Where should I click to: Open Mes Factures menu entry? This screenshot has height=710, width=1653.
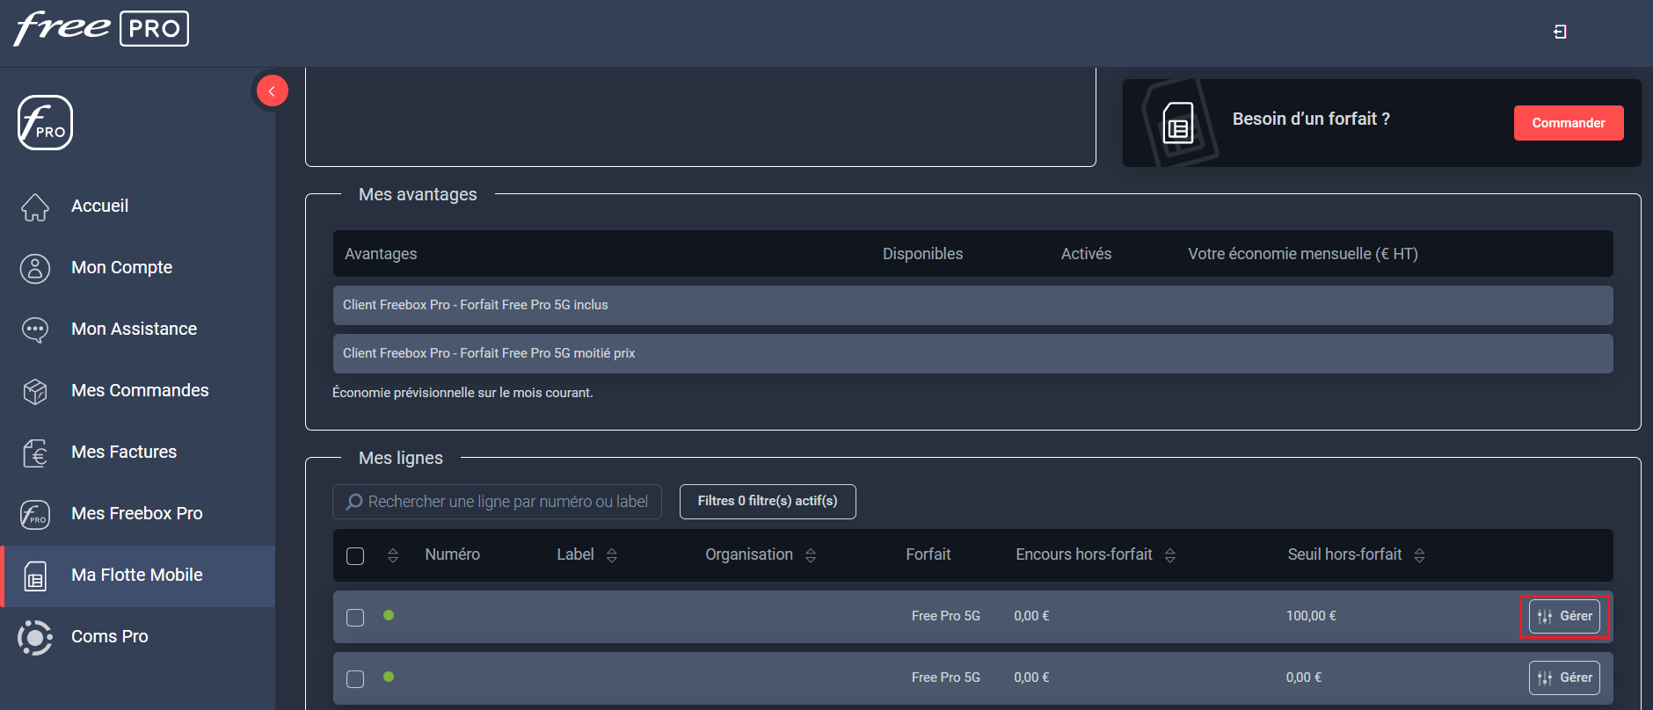point(139,453)
